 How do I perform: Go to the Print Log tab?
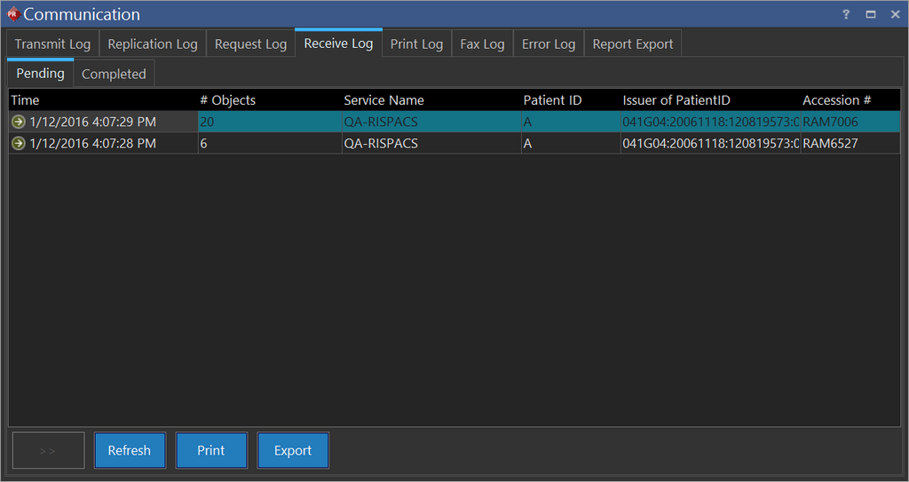416,44
